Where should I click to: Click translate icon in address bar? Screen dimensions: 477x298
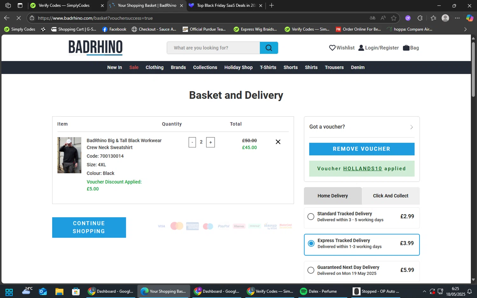(372, 18)
